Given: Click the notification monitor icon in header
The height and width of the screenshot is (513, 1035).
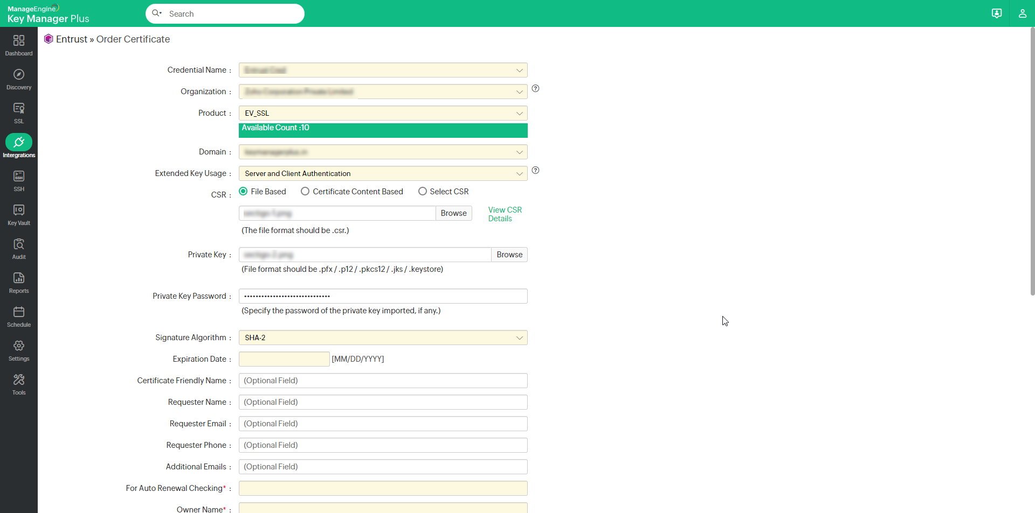Looking at the screenshot, I should (x=997, y=13).
